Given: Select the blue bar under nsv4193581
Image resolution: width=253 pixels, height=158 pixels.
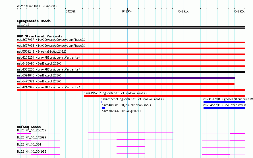Looking at the screenshot, I should pyautogui.click(x=224, y=102).
